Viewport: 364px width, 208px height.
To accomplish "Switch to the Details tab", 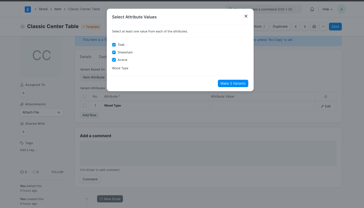I will pos(86,57).
